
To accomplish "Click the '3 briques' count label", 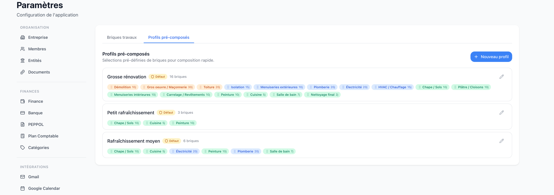I will 185,113.
